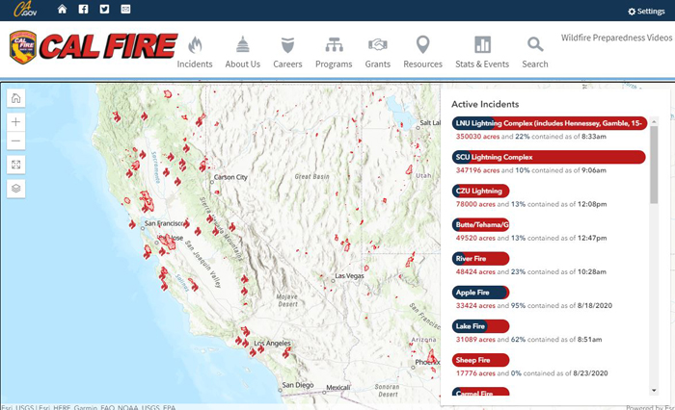
Task: Click the Las Vegas map label
Action: coord(349,276)
